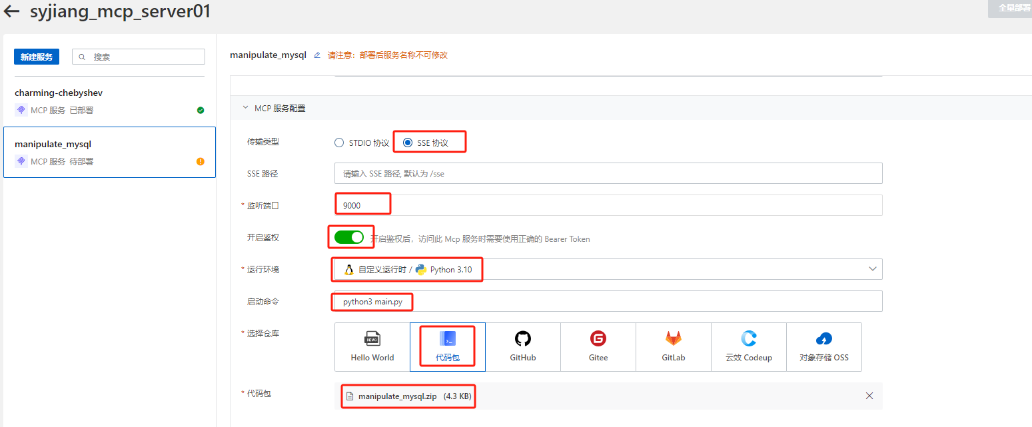Remove the uploaded manipulate_mysql.zip package

869,396
